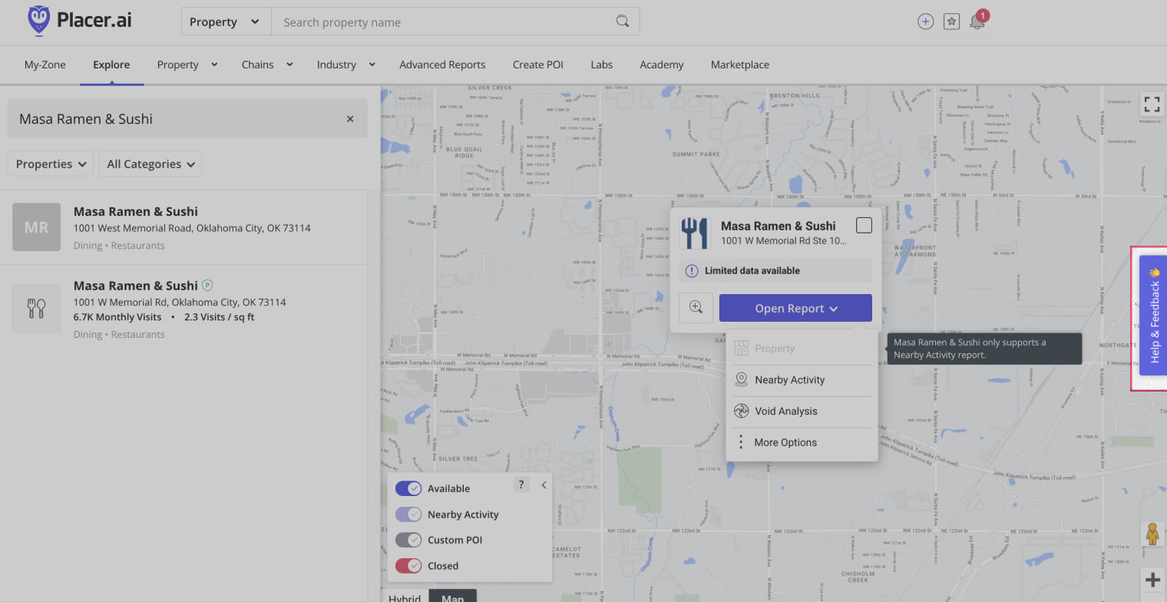Click the More Options three-dot icon
1167x602 pixels.
(x=740, y=442)
